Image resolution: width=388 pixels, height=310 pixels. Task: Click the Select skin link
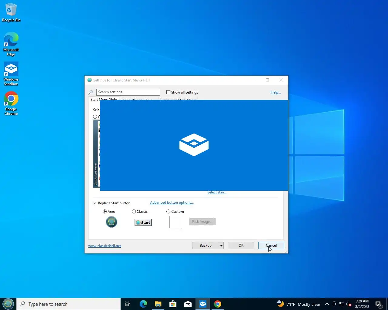[x=217, y=192]
